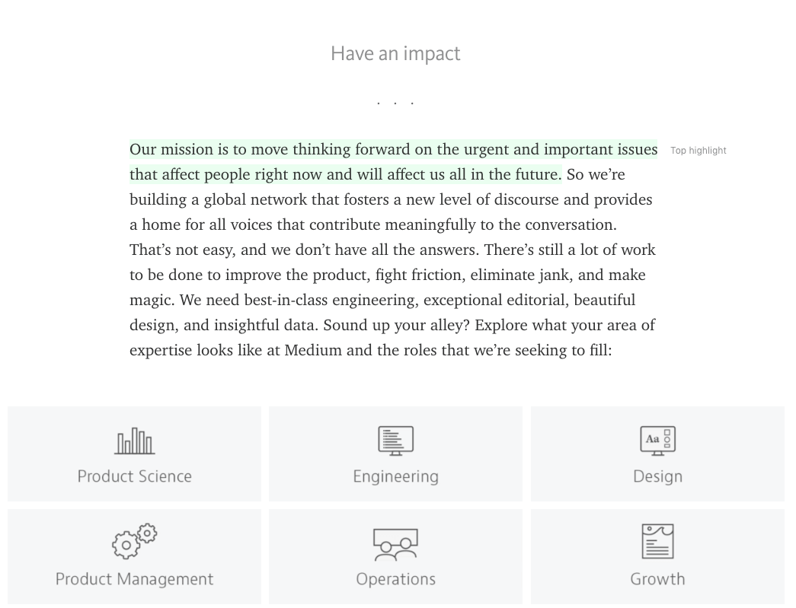Click the three-dot section separator

(395, 103)
